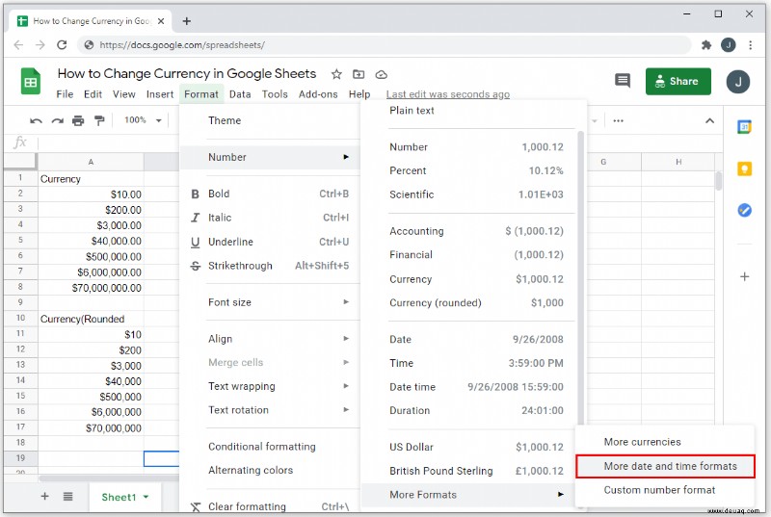Screen dimensions: 771x517
Task: Open the Tools menu
Action: (275, 94)
